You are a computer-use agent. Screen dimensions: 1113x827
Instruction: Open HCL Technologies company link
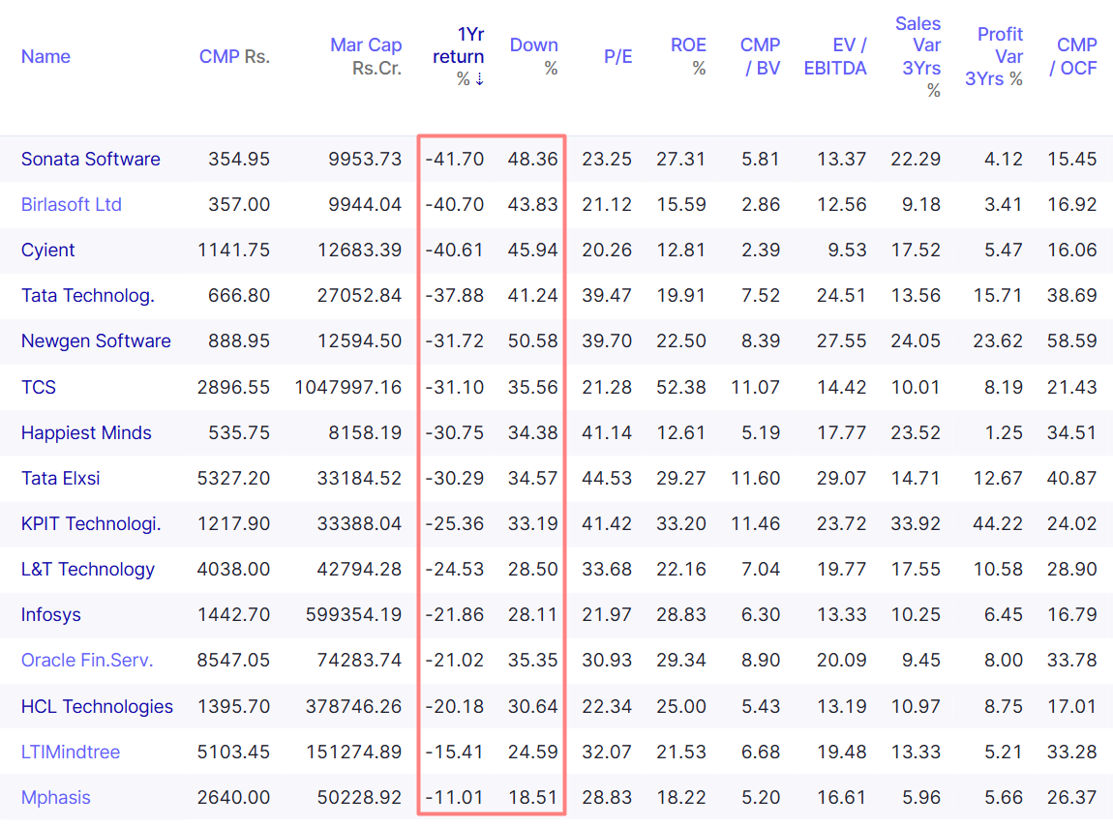[97, 706]
